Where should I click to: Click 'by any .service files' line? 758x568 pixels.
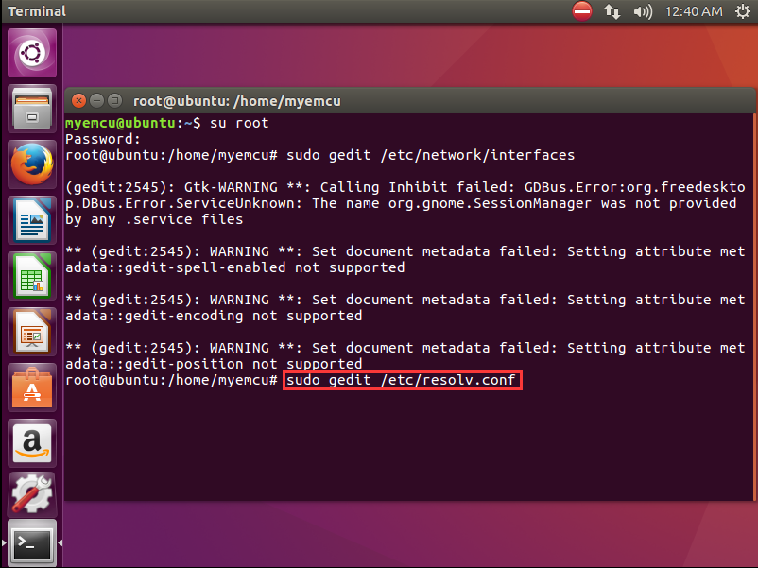(x=154, y=219)
